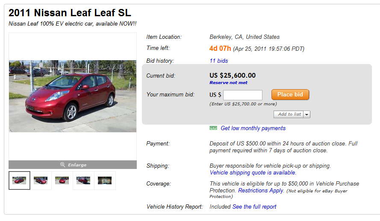The height and width of the screenshot is (221, 380).
Task: Click the main red Nissan Leaf photo
Action: (73, 96)
